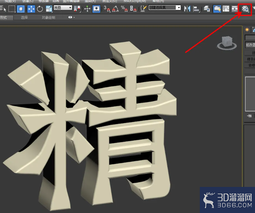Click the Pin Stack icon
This screenshot has width=255, height=213.
[x=249, y=116]
